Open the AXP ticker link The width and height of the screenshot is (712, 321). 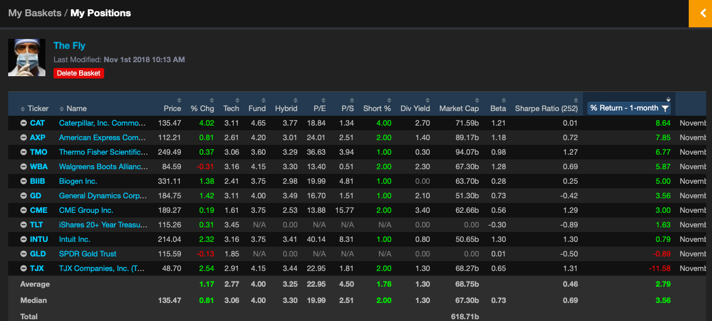click(37, 138)
